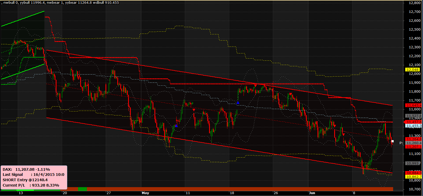Select the yellow 10,862.7 price tag

coord(413,177)
